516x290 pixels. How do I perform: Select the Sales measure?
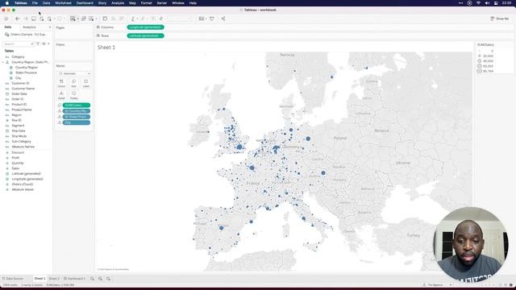pyautogui.click(x=15, y=168)
